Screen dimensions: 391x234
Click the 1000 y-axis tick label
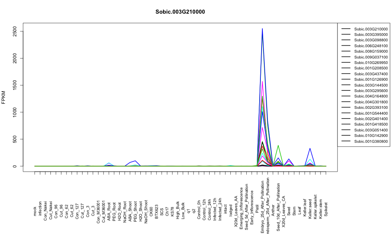[x=15, y=112]
